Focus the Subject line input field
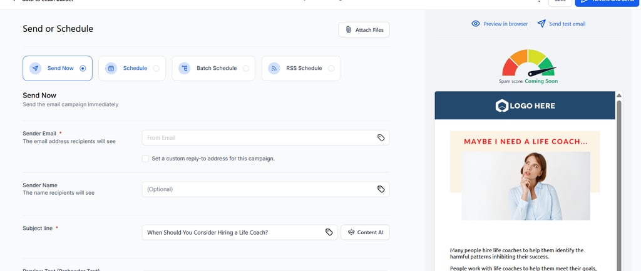The image size is (641, 271). [240, 232]
